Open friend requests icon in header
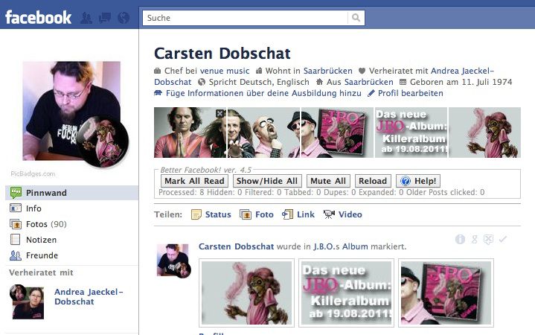The height and width of the screenshot is (335, 535). [86, 18]
